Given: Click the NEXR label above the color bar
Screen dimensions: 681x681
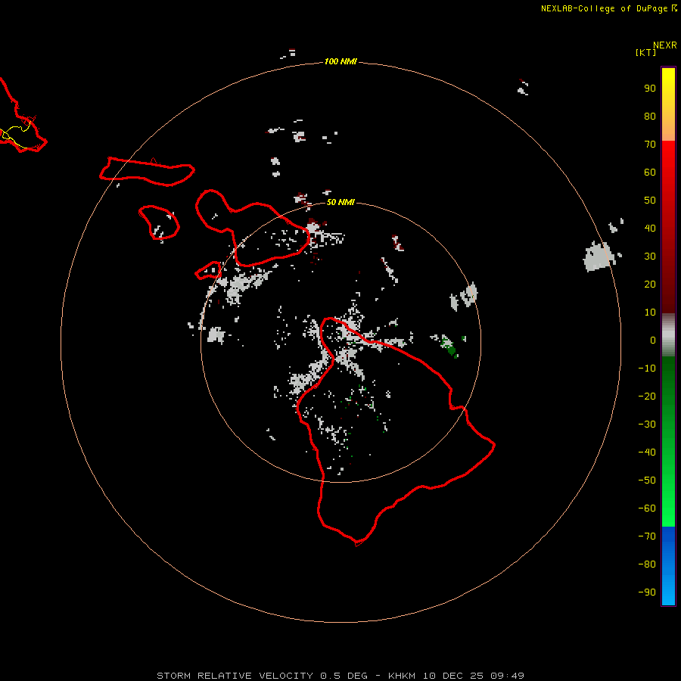Looking at the screenshot, I should click(x=664, y=45).
